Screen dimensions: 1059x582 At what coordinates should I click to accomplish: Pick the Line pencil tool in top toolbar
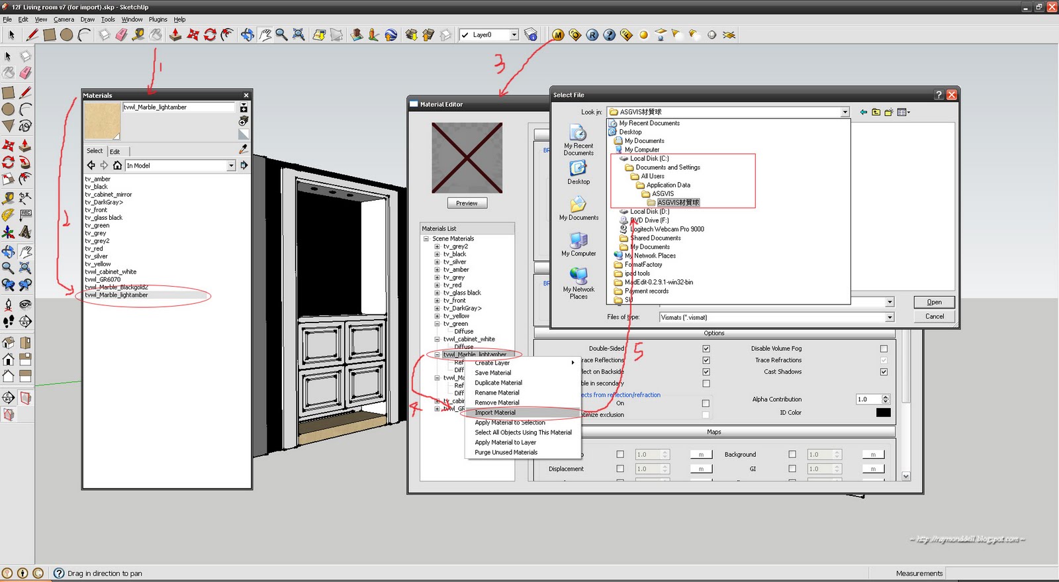coord(32,34)
